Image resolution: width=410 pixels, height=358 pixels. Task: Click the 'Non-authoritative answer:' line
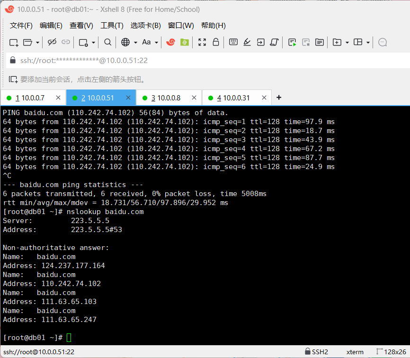pos(56,248)
